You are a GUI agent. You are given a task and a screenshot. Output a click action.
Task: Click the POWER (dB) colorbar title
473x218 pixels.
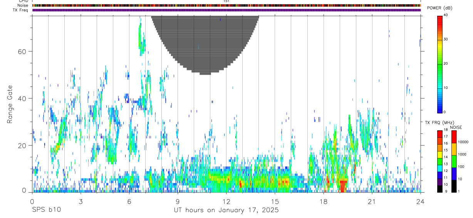439,8
